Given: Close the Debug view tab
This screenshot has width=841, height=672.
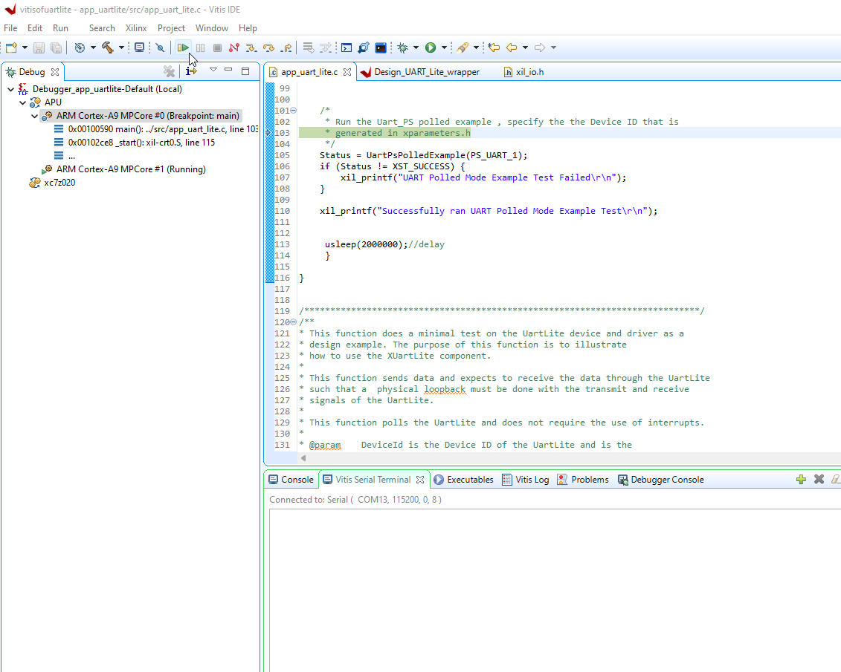Looking at the screenshot, I should tap(55, 72).
